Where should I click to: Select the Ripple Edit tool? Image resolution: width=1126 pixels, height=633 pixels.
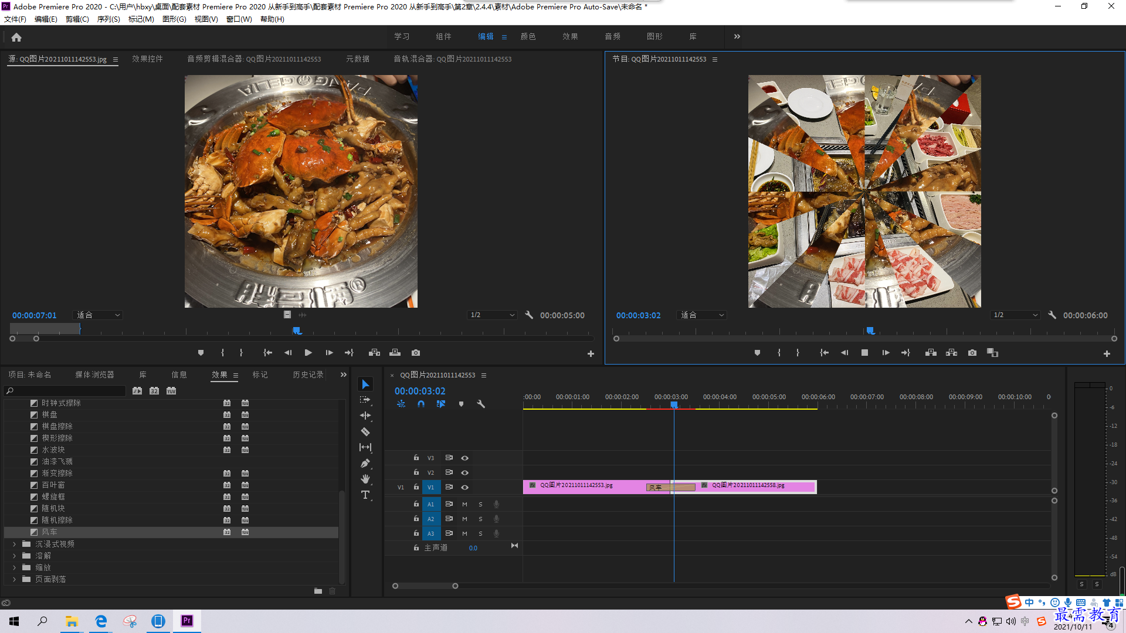365,416
